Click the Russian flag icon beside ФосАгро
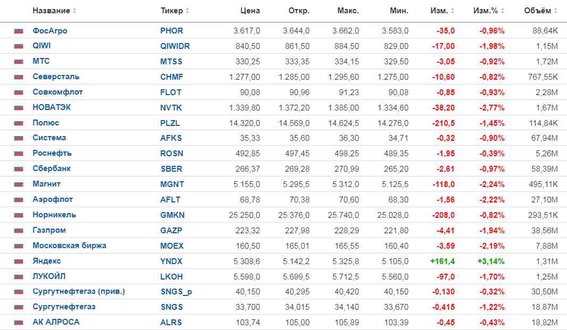This screenshot has height=330, width=567. pos(19,31)
